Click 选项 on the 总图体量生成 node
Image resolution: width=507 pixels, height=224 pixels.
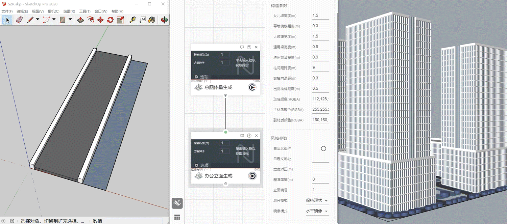(x=201, y=77)
